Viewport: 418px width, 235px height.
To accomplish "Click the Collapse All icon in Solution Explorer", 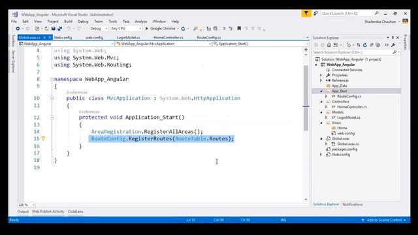I will (x=372, y=45).
